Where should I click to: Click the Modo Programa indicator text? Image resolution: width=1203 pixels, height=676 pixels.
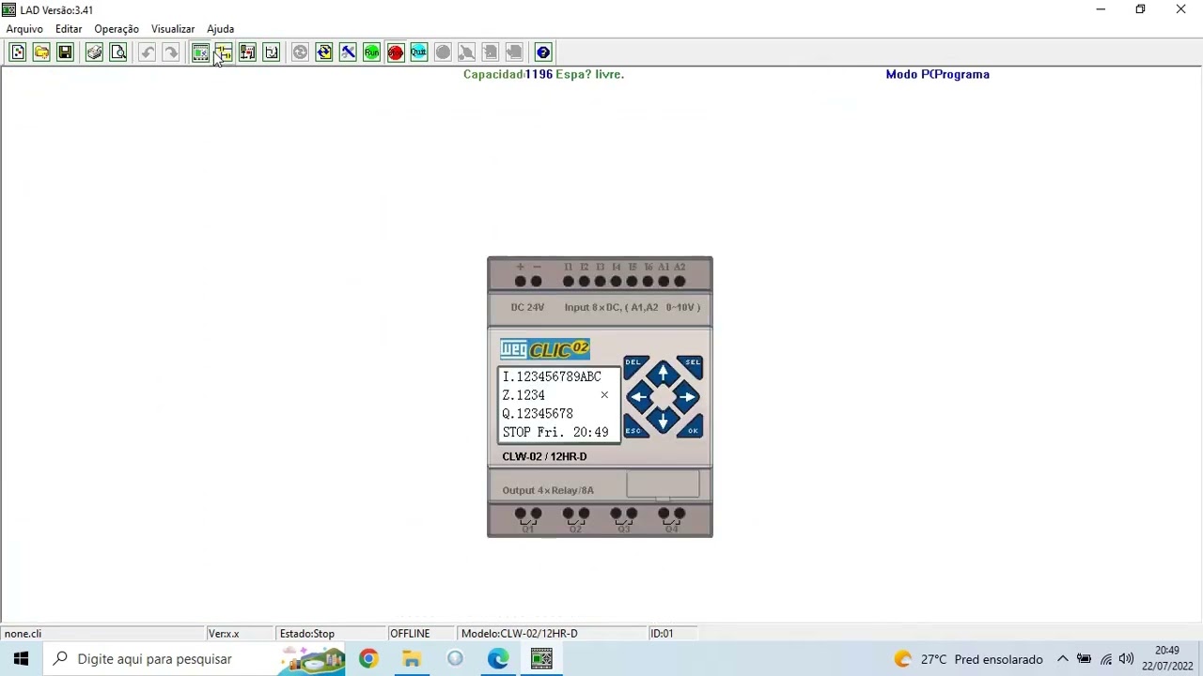tap(937, 74)
